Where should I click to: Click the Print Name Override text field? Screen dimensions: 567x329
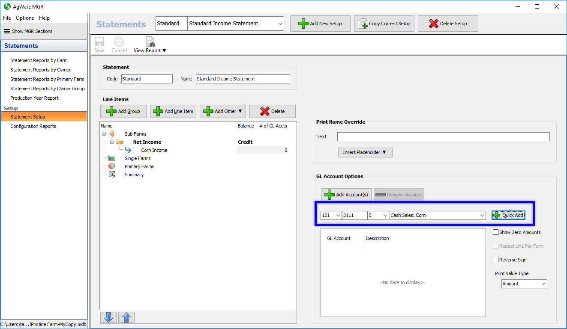coord(443,136)
